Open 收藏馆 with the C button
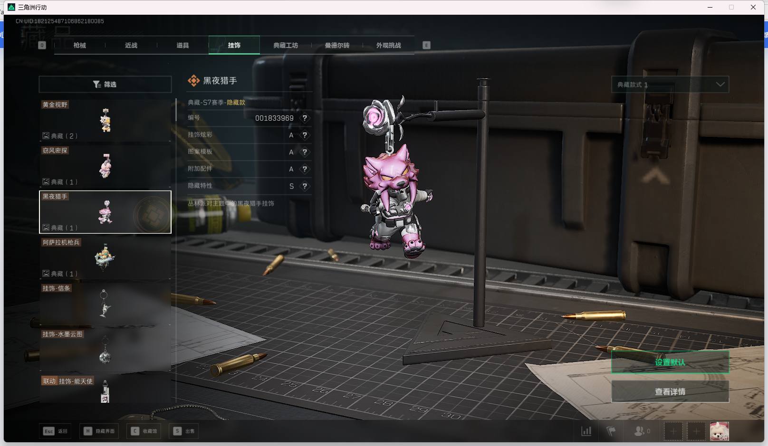768x446 pixels. click(x=144, y=431)
